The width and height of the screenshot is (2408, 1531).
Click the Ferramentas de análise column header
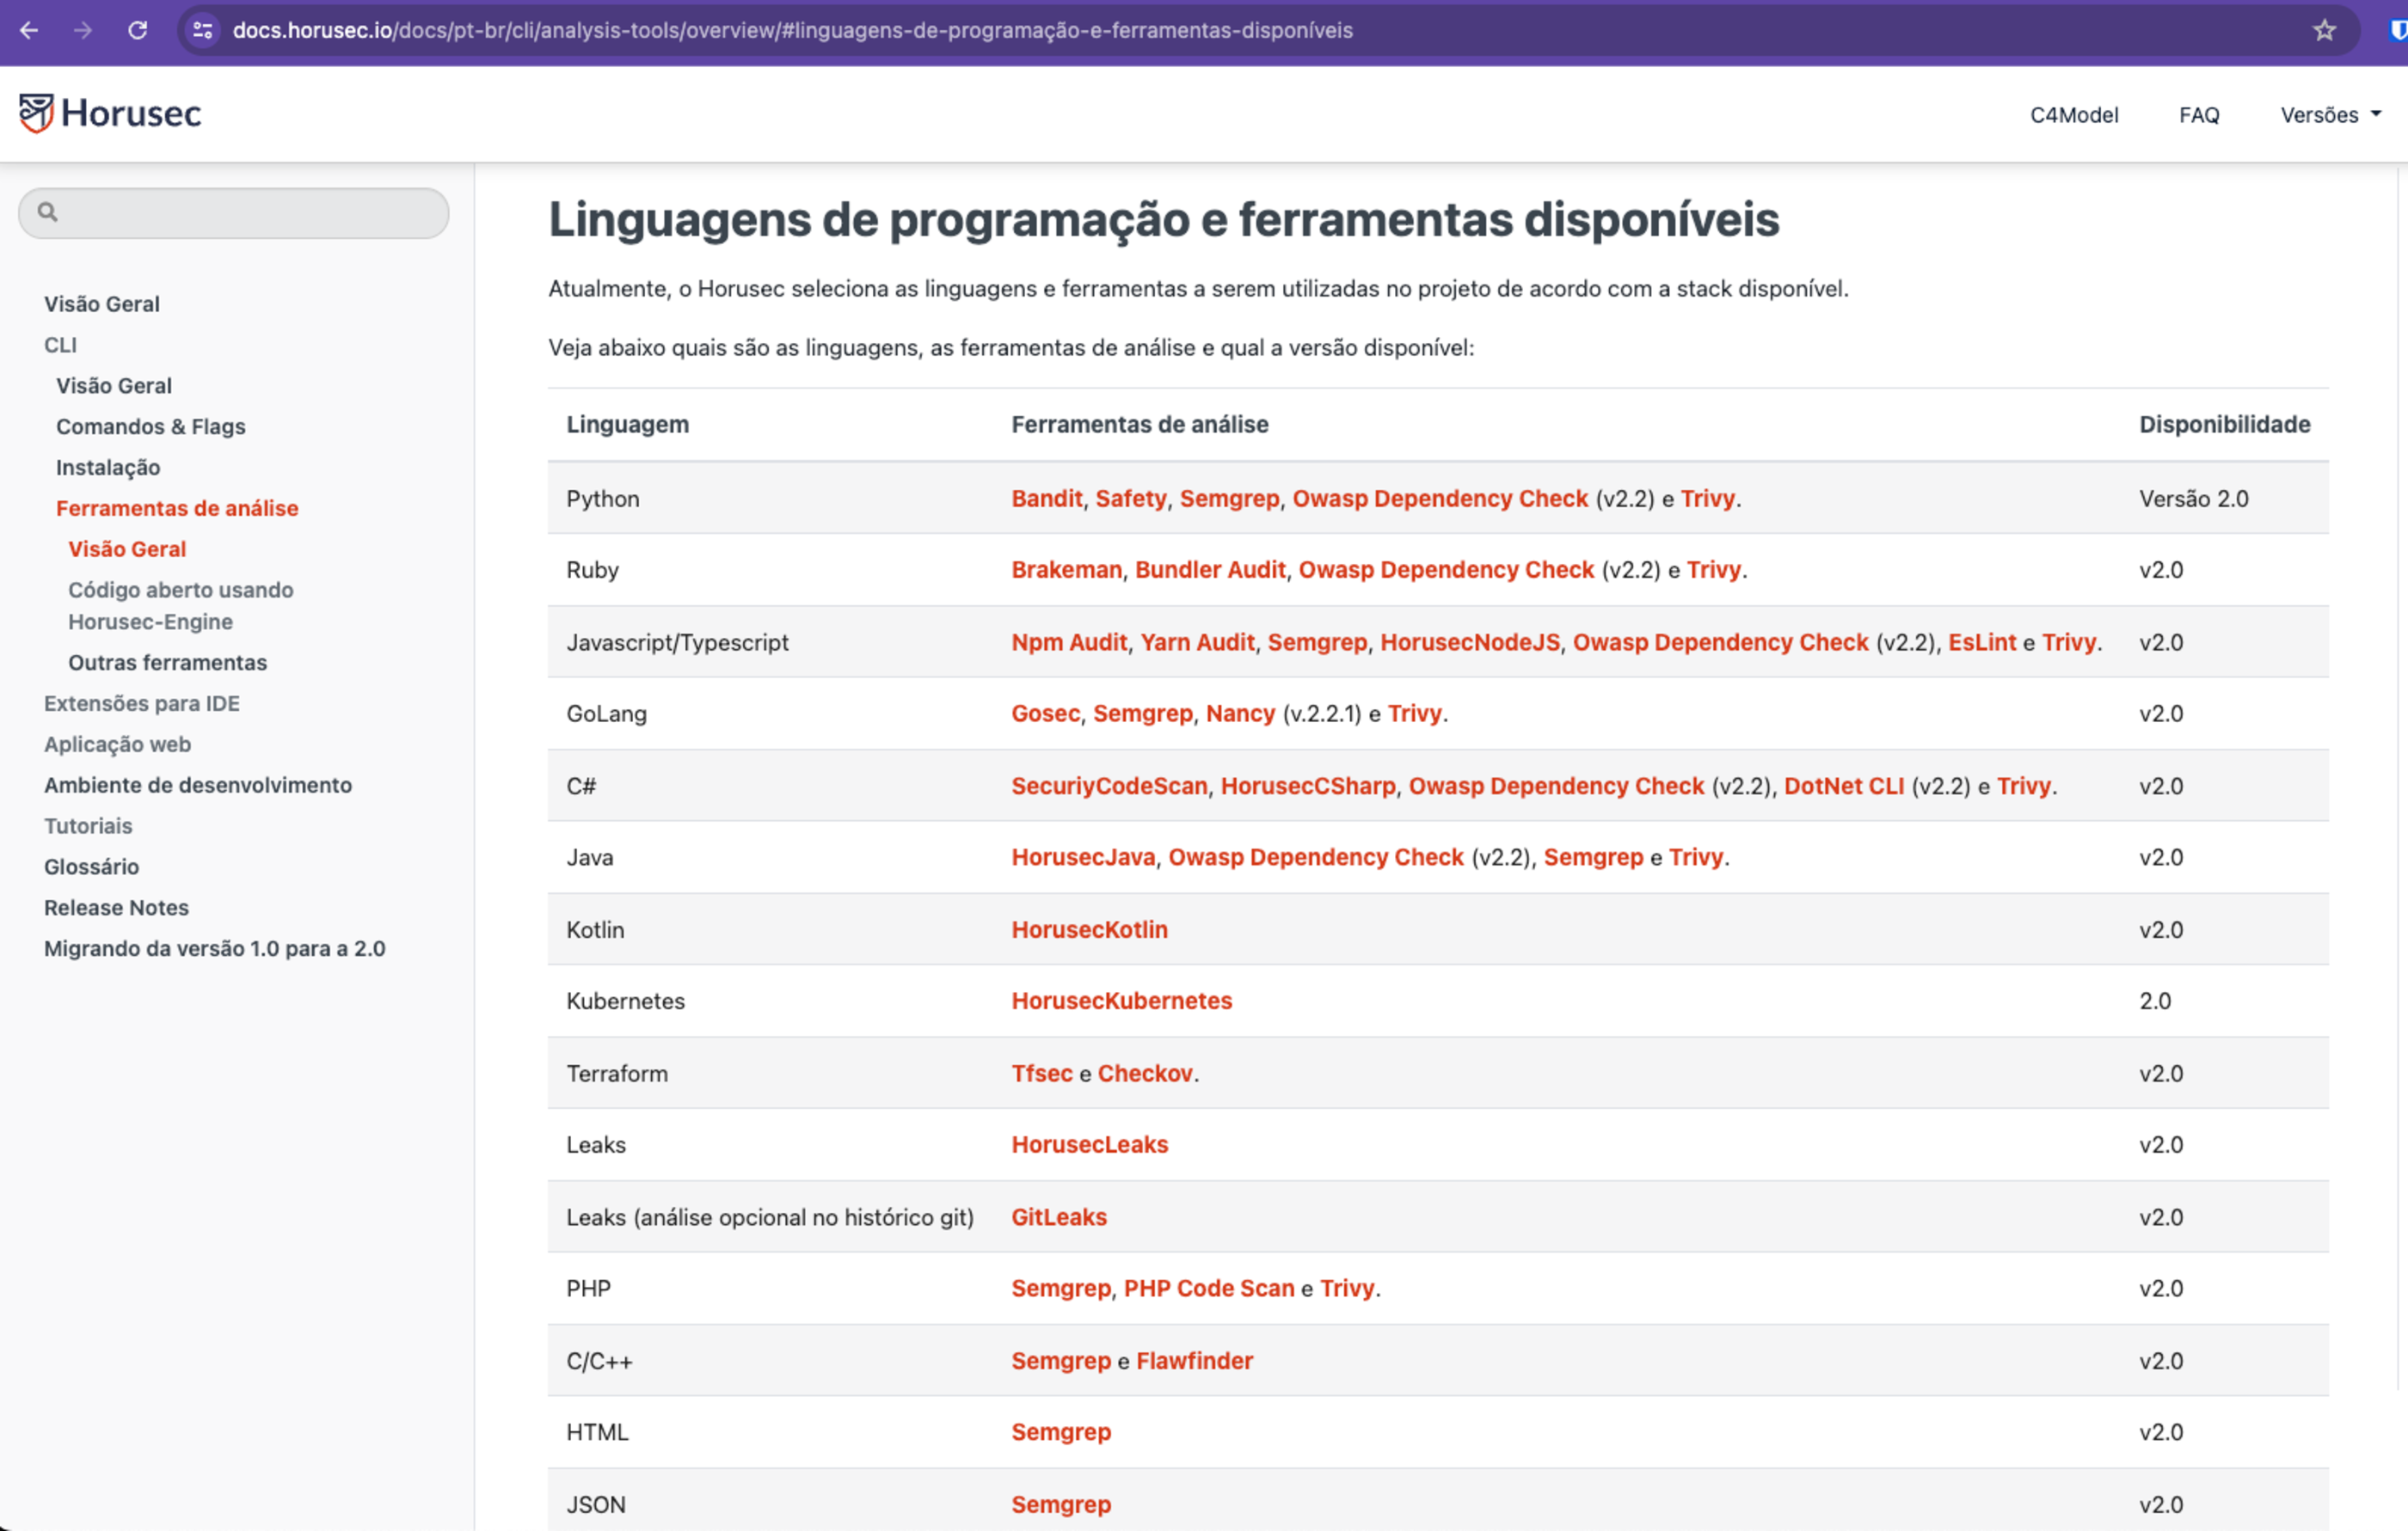point(1140,425)
